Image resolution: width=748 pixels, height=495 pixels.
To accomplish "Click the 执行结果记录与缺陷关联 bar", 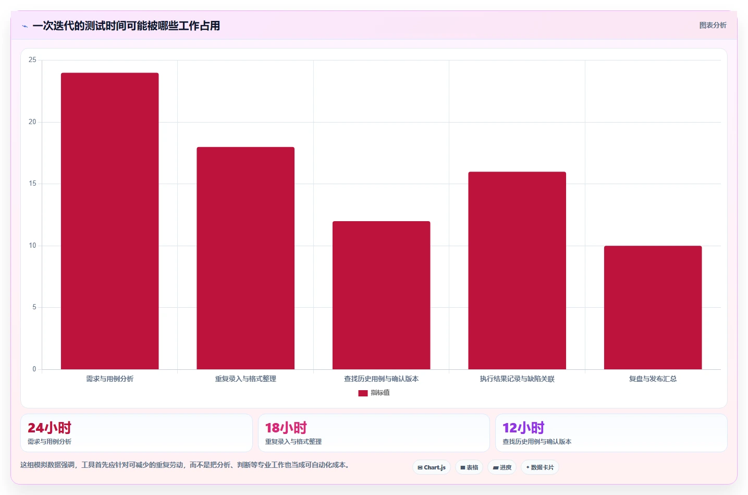I will pyautogui.click(x=517, y=271).
